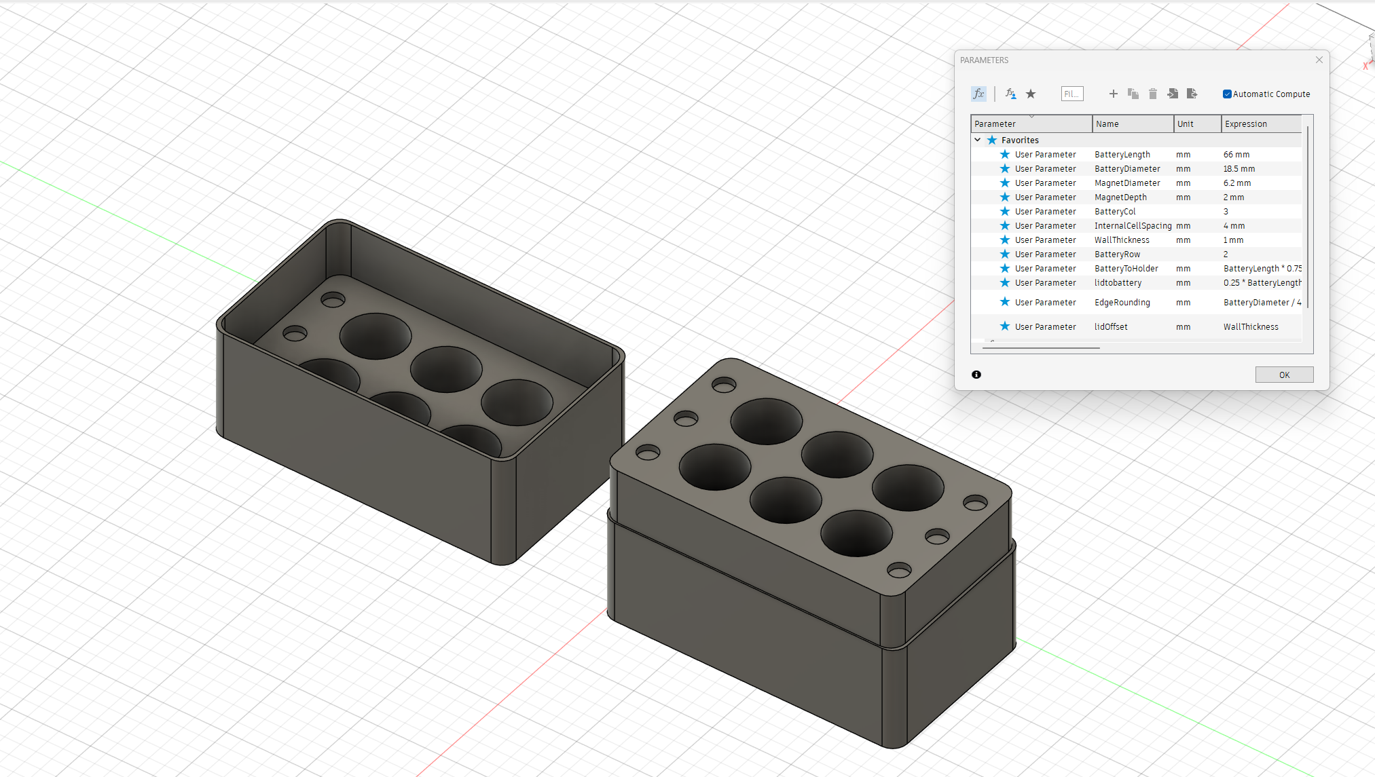This screenshot has height=777, width=1375.
Task: Click the copy parameter icon
Action: click(1133, 94)
